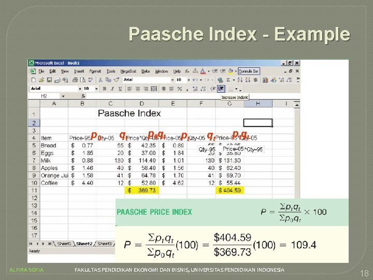Toggle Center alignment

(x=138, y=89)
